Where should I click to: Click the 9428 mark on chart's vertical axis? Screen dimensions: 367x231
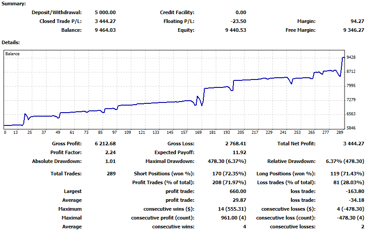352,57
